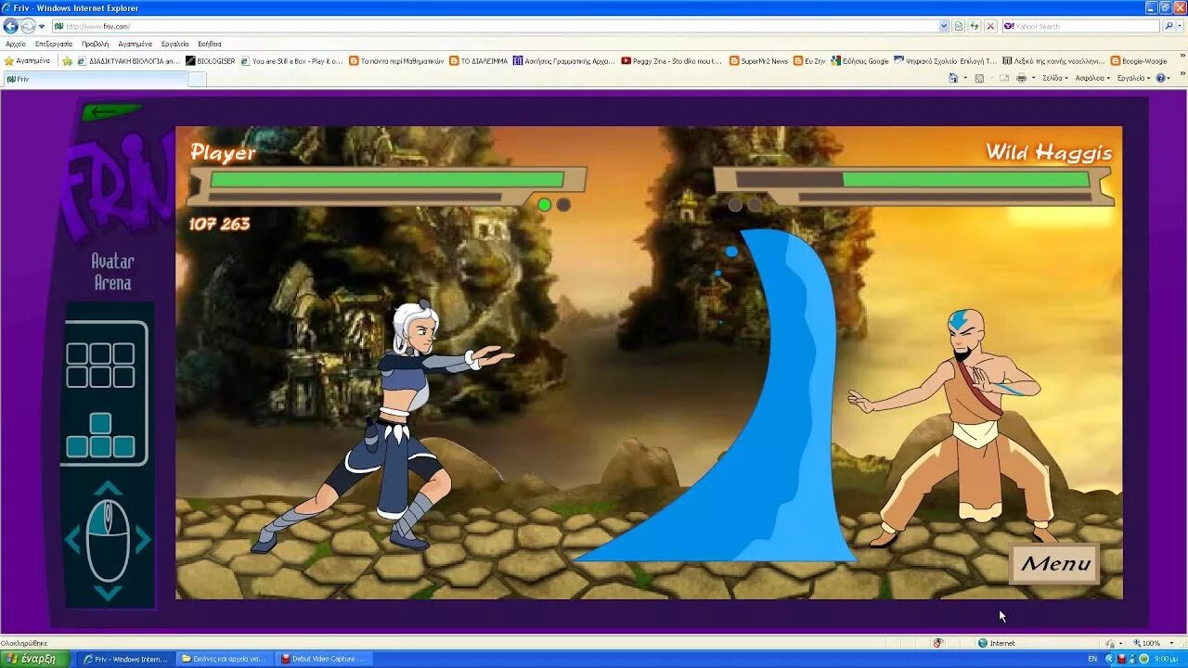Click the Player green round indicator
The width and height of the screenshot is (1188, 668).
click(x=545, y=205)
